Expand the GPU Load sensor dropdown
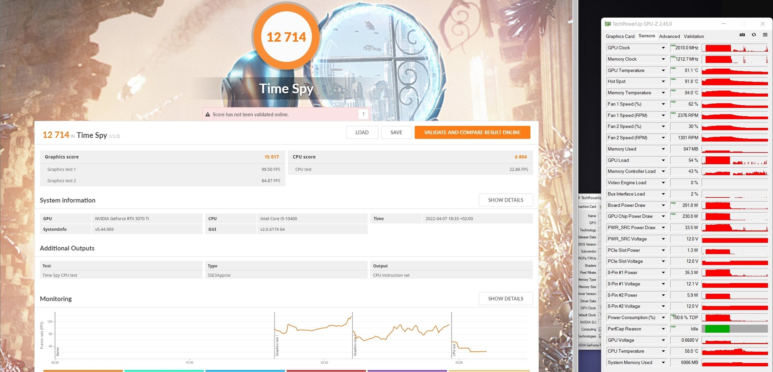Viewport: 773px width, 372px height. coord(663,160)
